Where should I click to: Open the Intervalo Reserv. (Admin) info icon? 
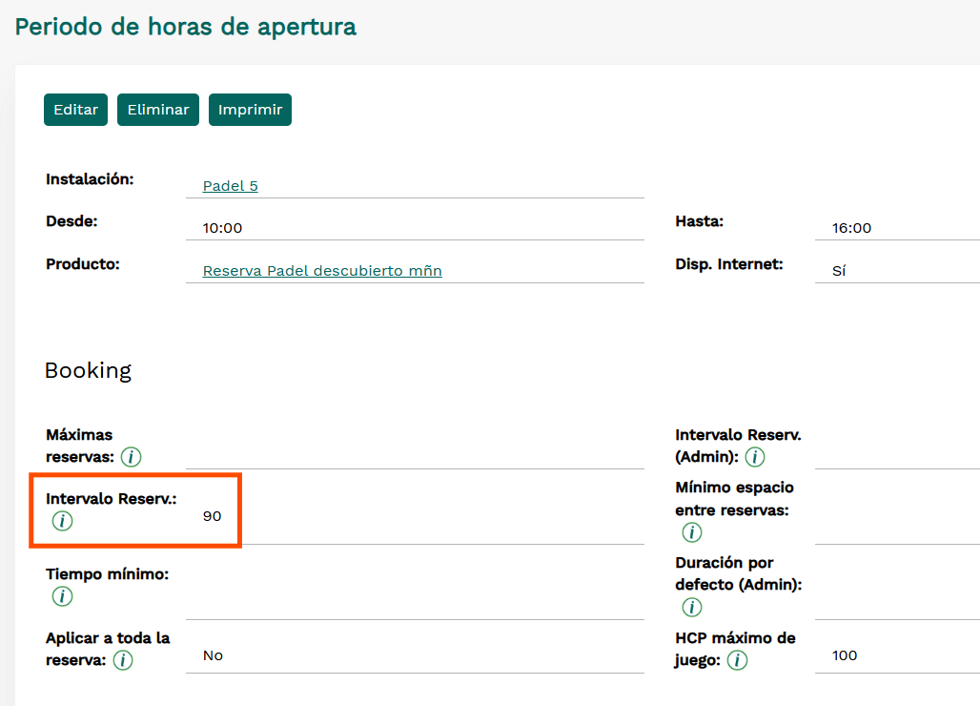tap(755, 457)
